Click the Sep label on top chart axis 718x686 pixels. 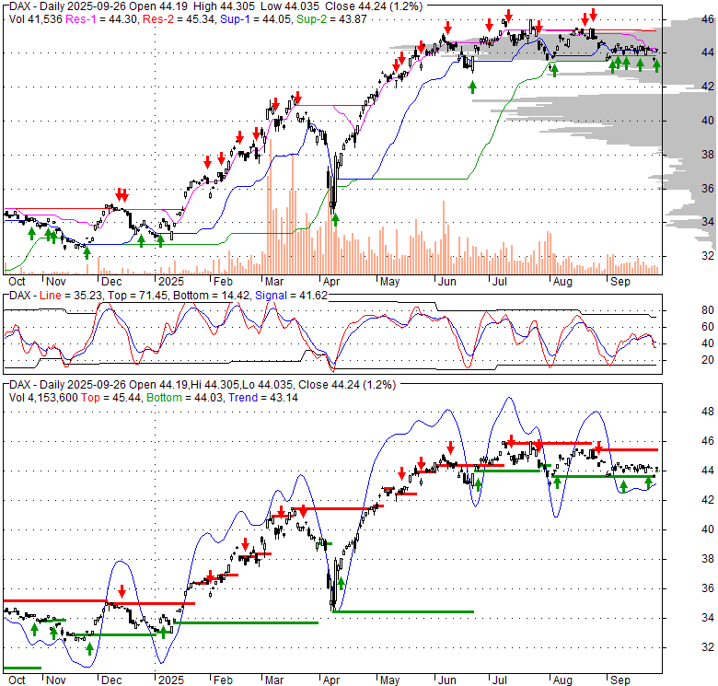coord(620,281)
